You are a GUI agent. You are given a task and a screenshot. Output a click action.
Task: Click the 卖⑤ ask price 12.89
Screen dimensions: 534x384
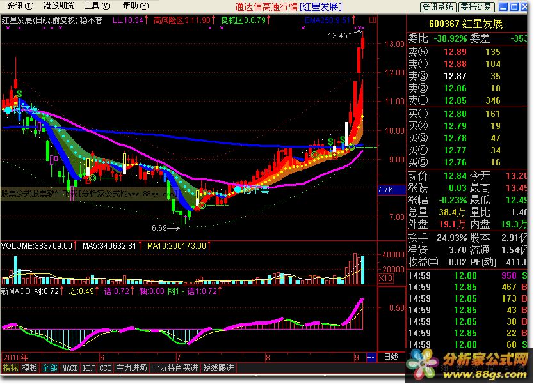[455, 52]
